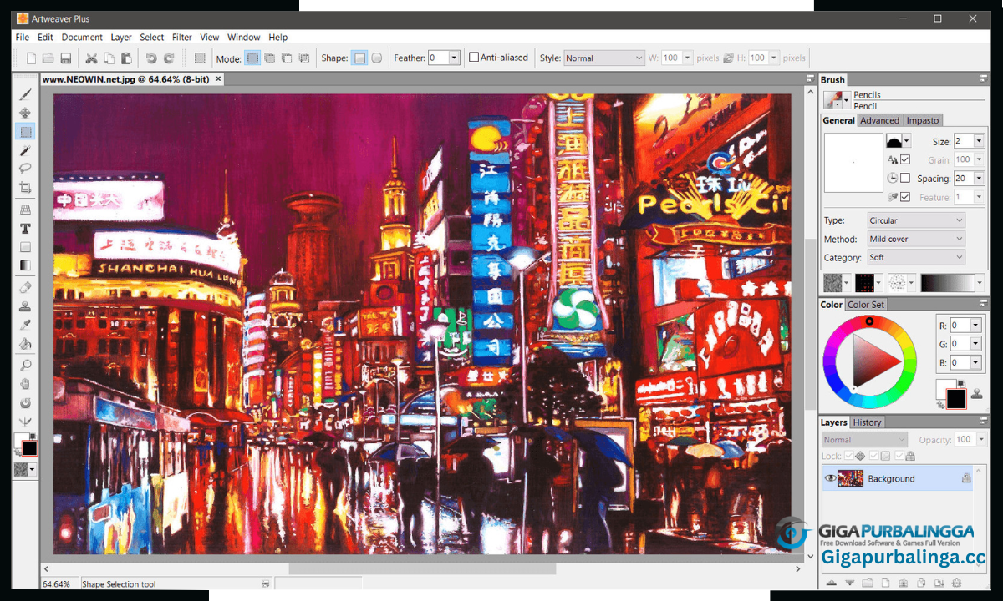Open the Layer menu
Viewport: 1003px width, 601px height.
[x=121, y=38]
